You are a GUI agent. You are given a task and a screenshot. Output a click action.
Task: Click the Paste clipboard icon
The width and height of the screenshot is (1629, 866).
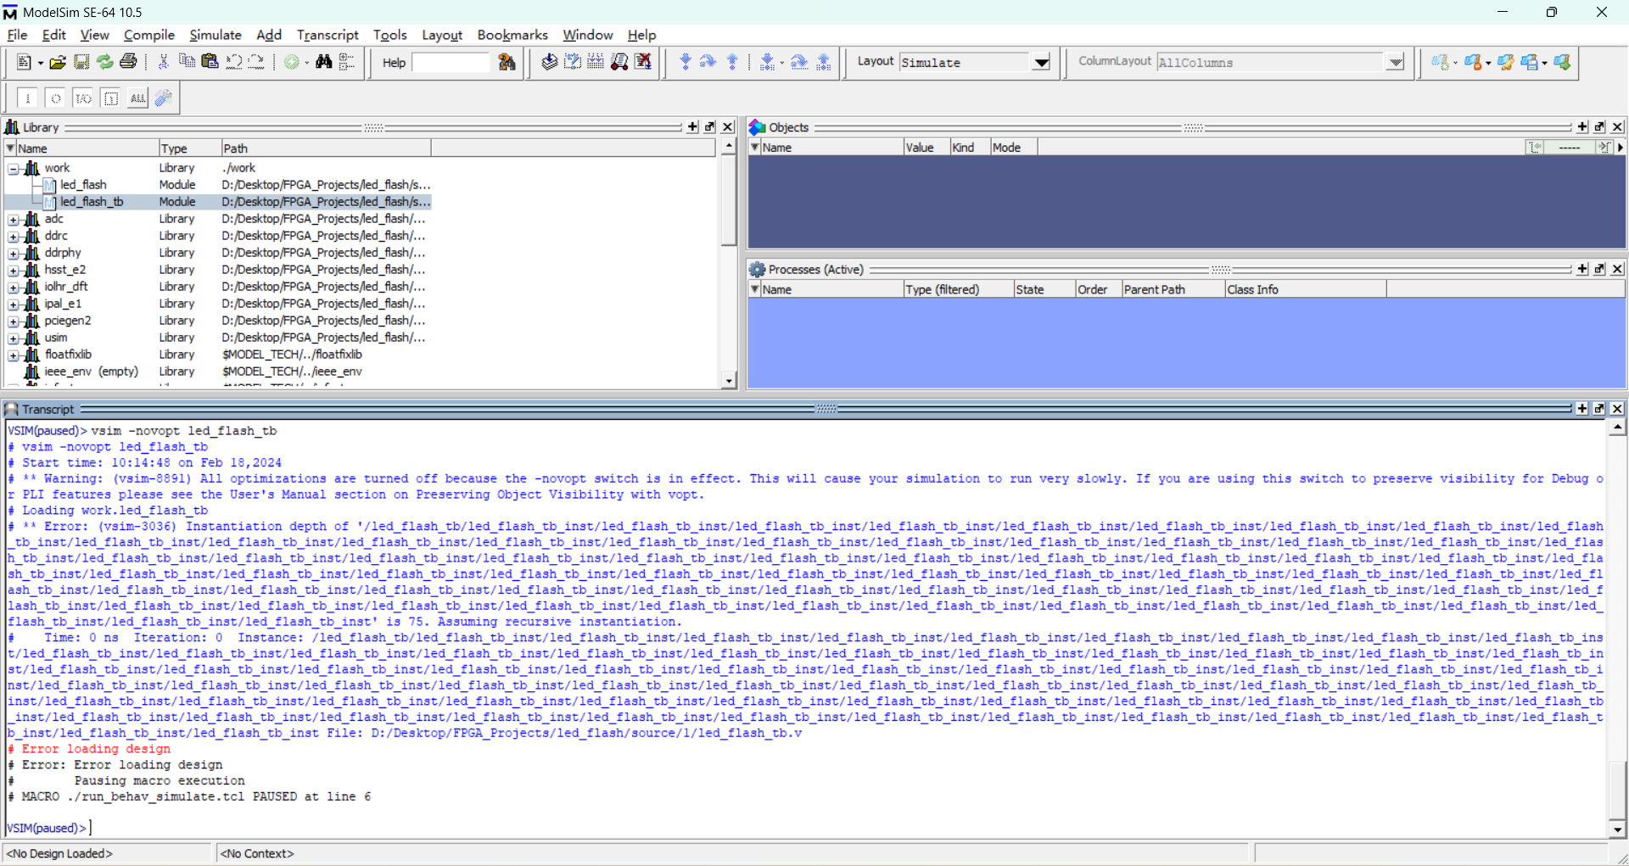pyautogui.click(x=210, y=62)
